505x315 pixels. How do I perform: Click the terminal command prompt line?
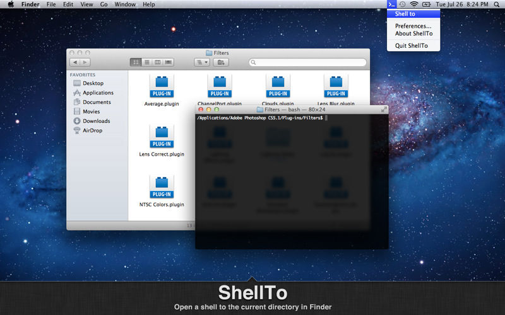coord(263,118)
